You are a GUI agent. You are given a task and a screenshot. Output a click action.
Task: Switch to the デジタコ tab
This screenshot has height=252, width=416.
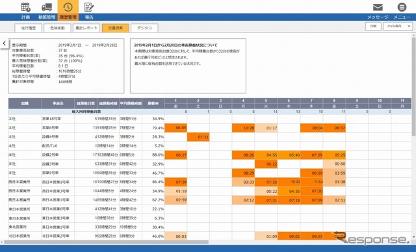(x=144, y=28)
